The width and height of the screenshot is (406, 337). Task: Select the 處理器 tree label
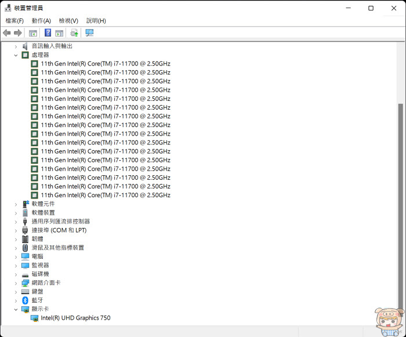point(40,55)
